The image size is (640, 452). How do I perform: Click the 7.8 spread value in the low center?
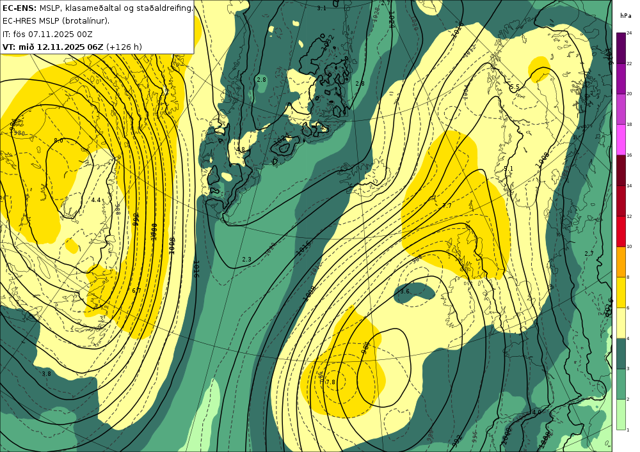point(331,382)
